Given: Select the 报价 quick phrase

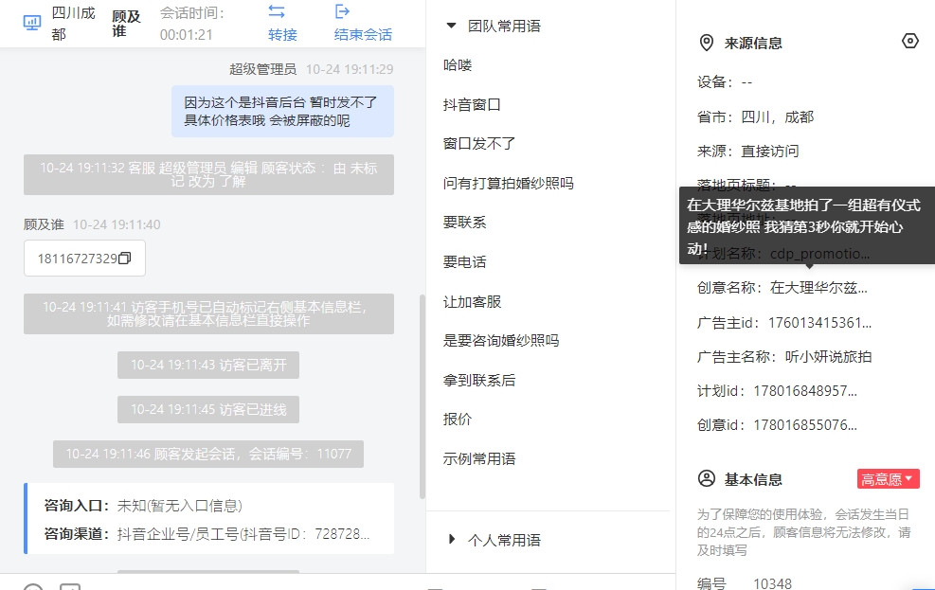Looking at the screenshot, I should click(458, 419).
